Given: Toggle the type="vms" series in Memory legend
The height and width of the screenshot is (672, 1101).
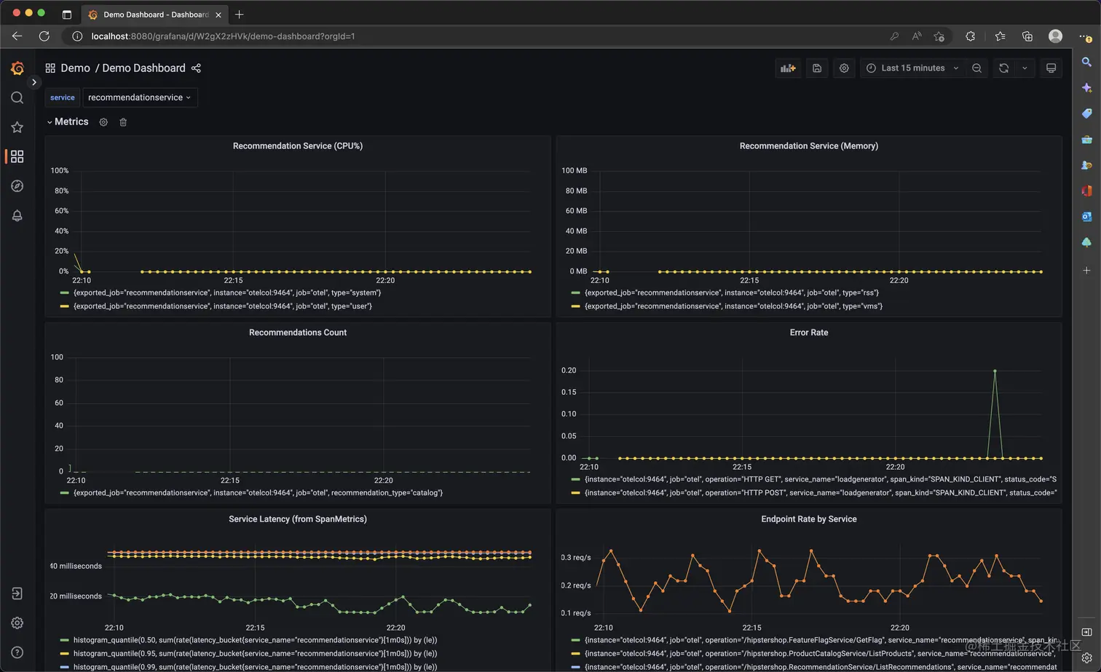Looking at the screenshot, I should (733, 306).
